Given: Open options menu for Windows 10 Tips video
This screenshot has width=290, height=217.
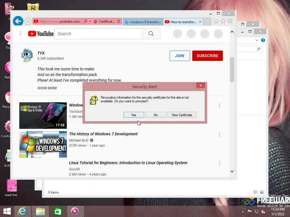Looking at the screenshot, I should point(219,106).
